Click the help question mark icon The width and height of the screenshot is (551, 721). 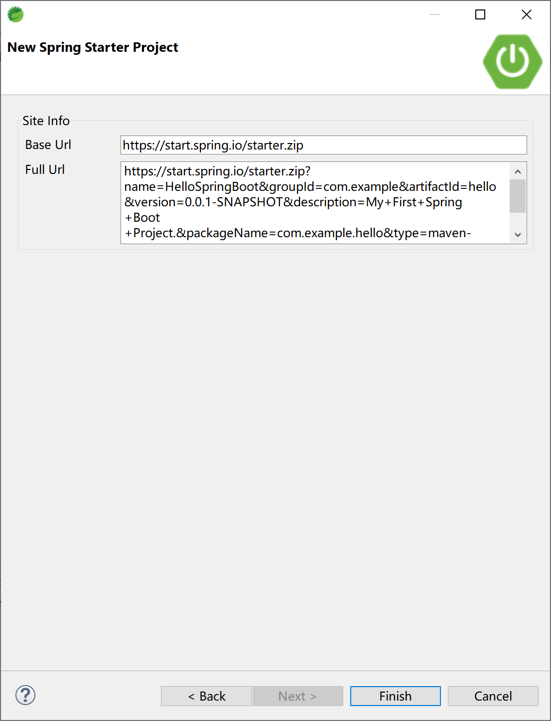pyautogui.click(x=25, y=695)
